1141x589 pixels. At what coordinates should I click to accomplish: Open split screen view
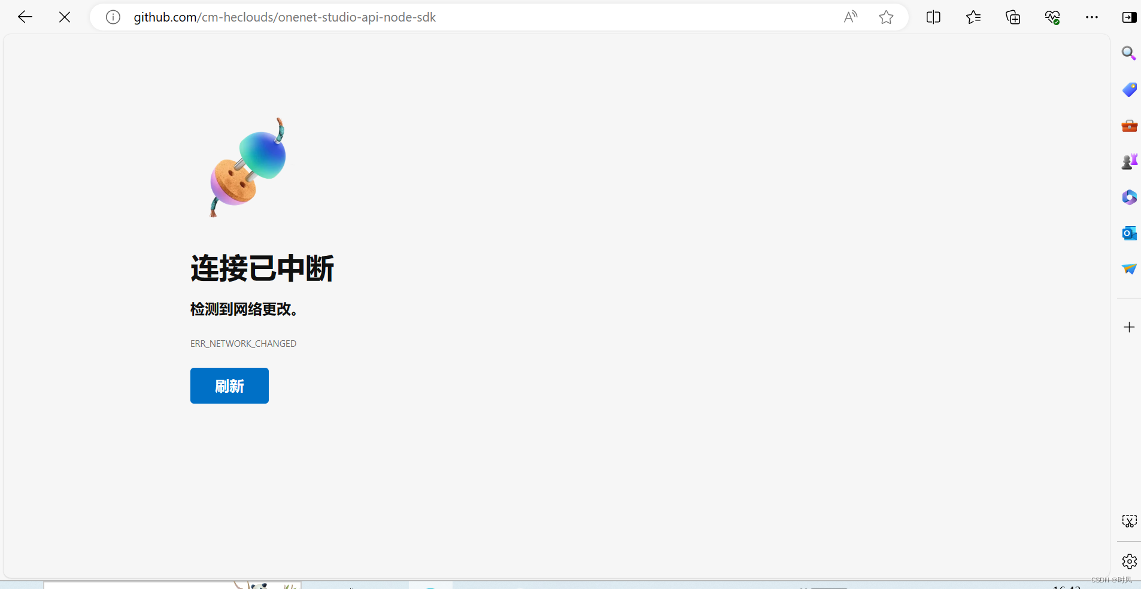[934, 17]
